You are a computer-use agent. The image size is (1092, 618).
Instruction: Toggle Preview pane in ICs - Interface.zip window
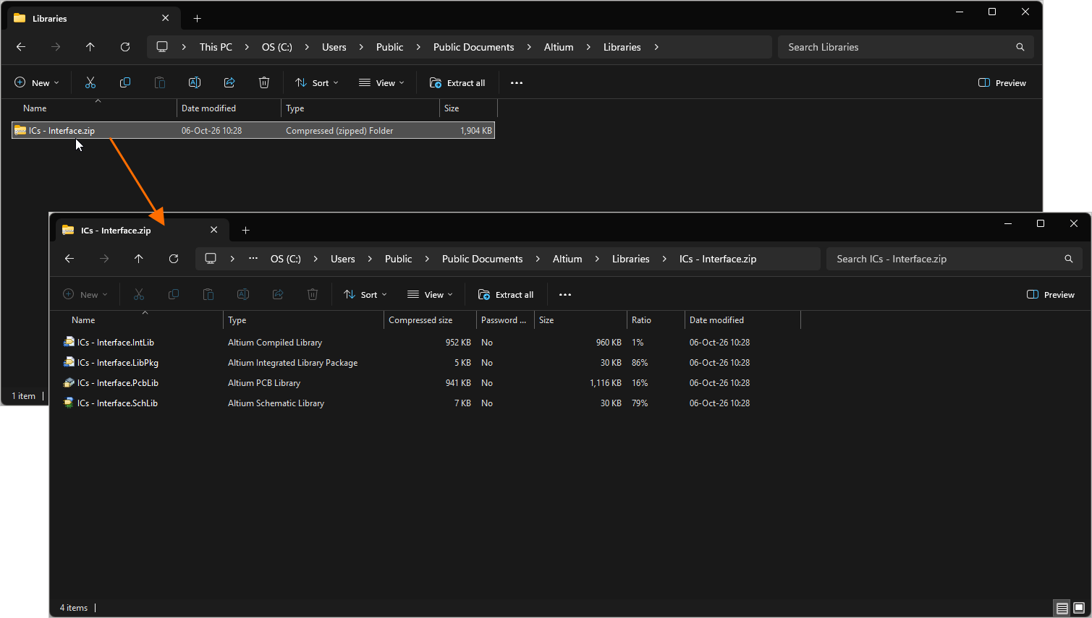click(1051, 295)
